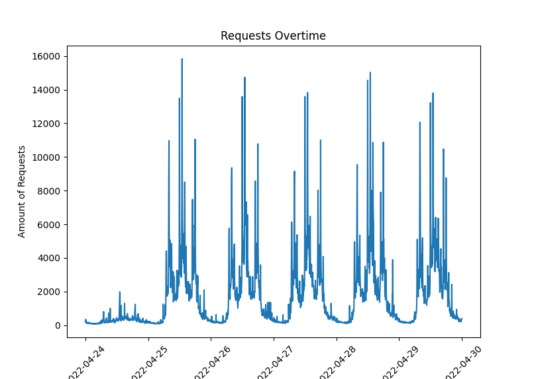This screenshot has height=379, width=534.
Task: Click the y-axis tick label 12000
Action: [46, 124]
